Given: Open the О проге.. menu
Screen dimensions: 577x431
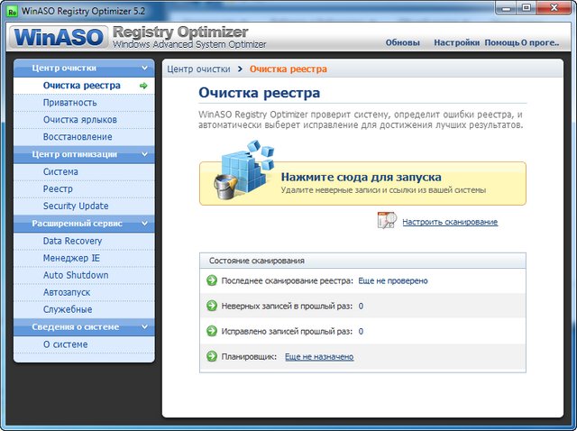Looking at the screenshot, I should (x=540, y=42).
